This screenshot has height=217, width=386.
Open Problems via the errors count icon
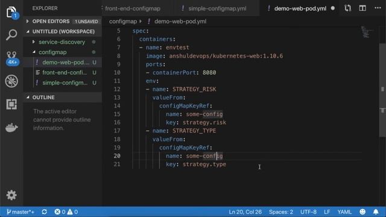[60, 212]
